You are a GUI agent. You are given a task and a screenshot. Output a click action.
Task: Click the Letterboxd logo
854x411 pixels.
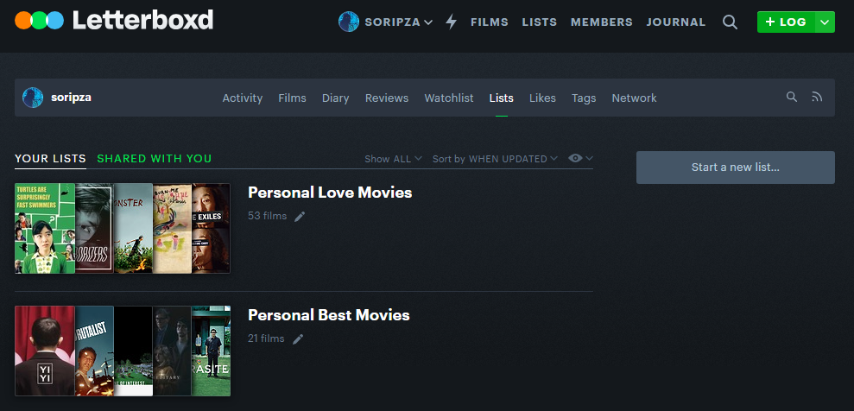114,21
